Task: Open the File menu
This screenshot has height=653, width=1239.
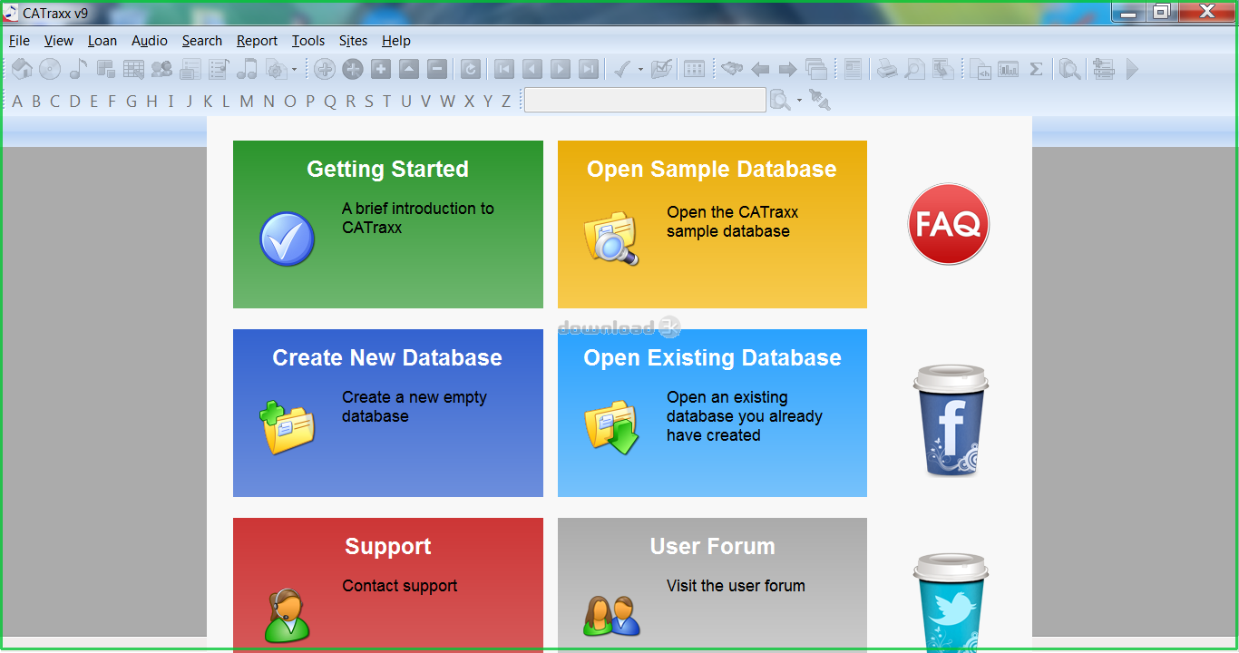Action: [x=19, y=41]
